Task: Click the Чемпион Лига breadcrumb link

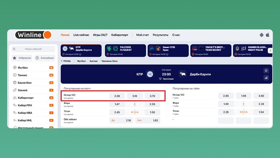Action: (x=109, y=61)
